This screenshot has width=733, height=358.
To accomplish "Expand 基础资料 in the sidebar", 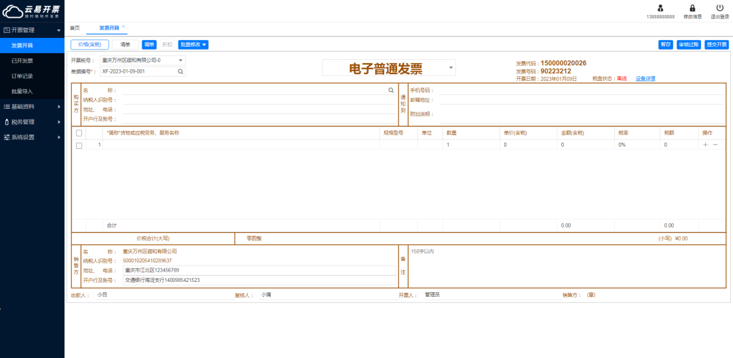I will 32,107.
